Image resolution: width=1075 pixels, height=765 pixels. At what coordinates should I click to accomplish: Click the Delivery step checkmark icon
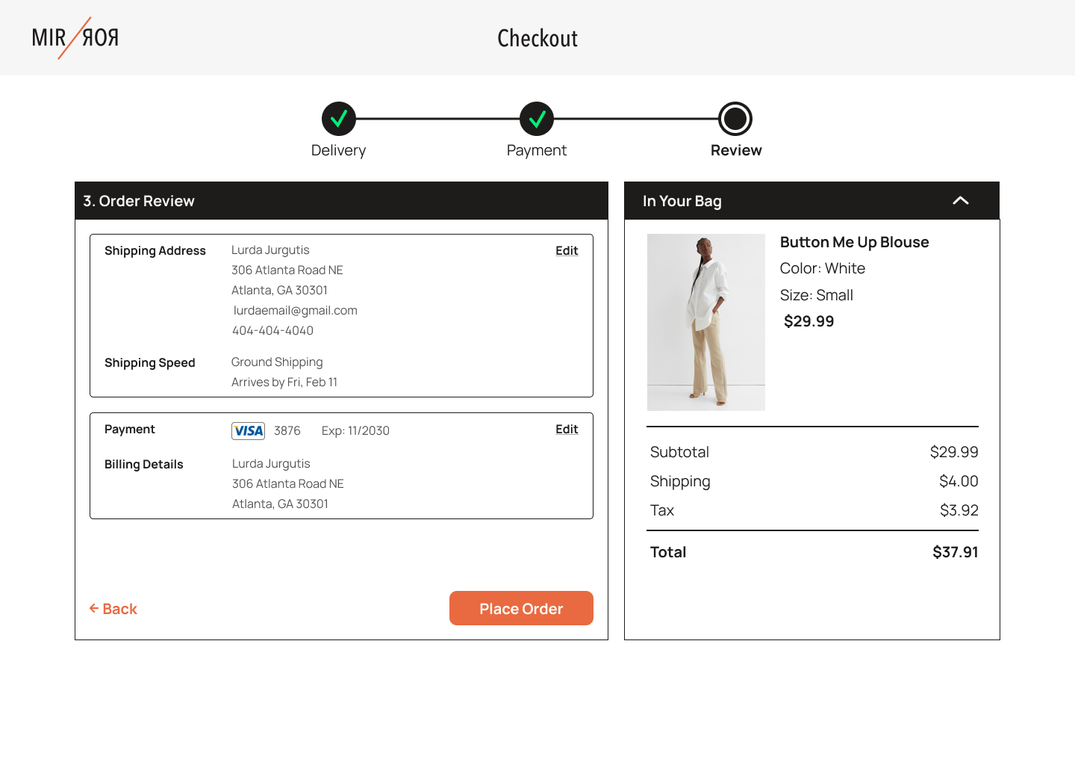339,119
